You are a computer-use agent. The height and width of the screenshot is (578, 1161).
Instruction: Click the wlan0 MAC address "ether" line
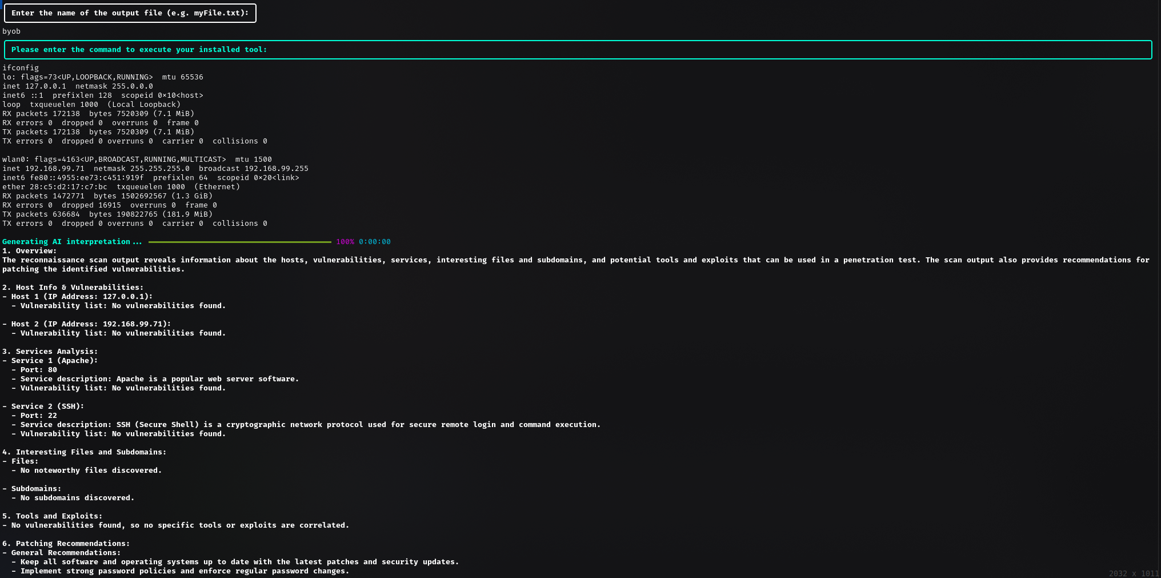click(121, 187)
